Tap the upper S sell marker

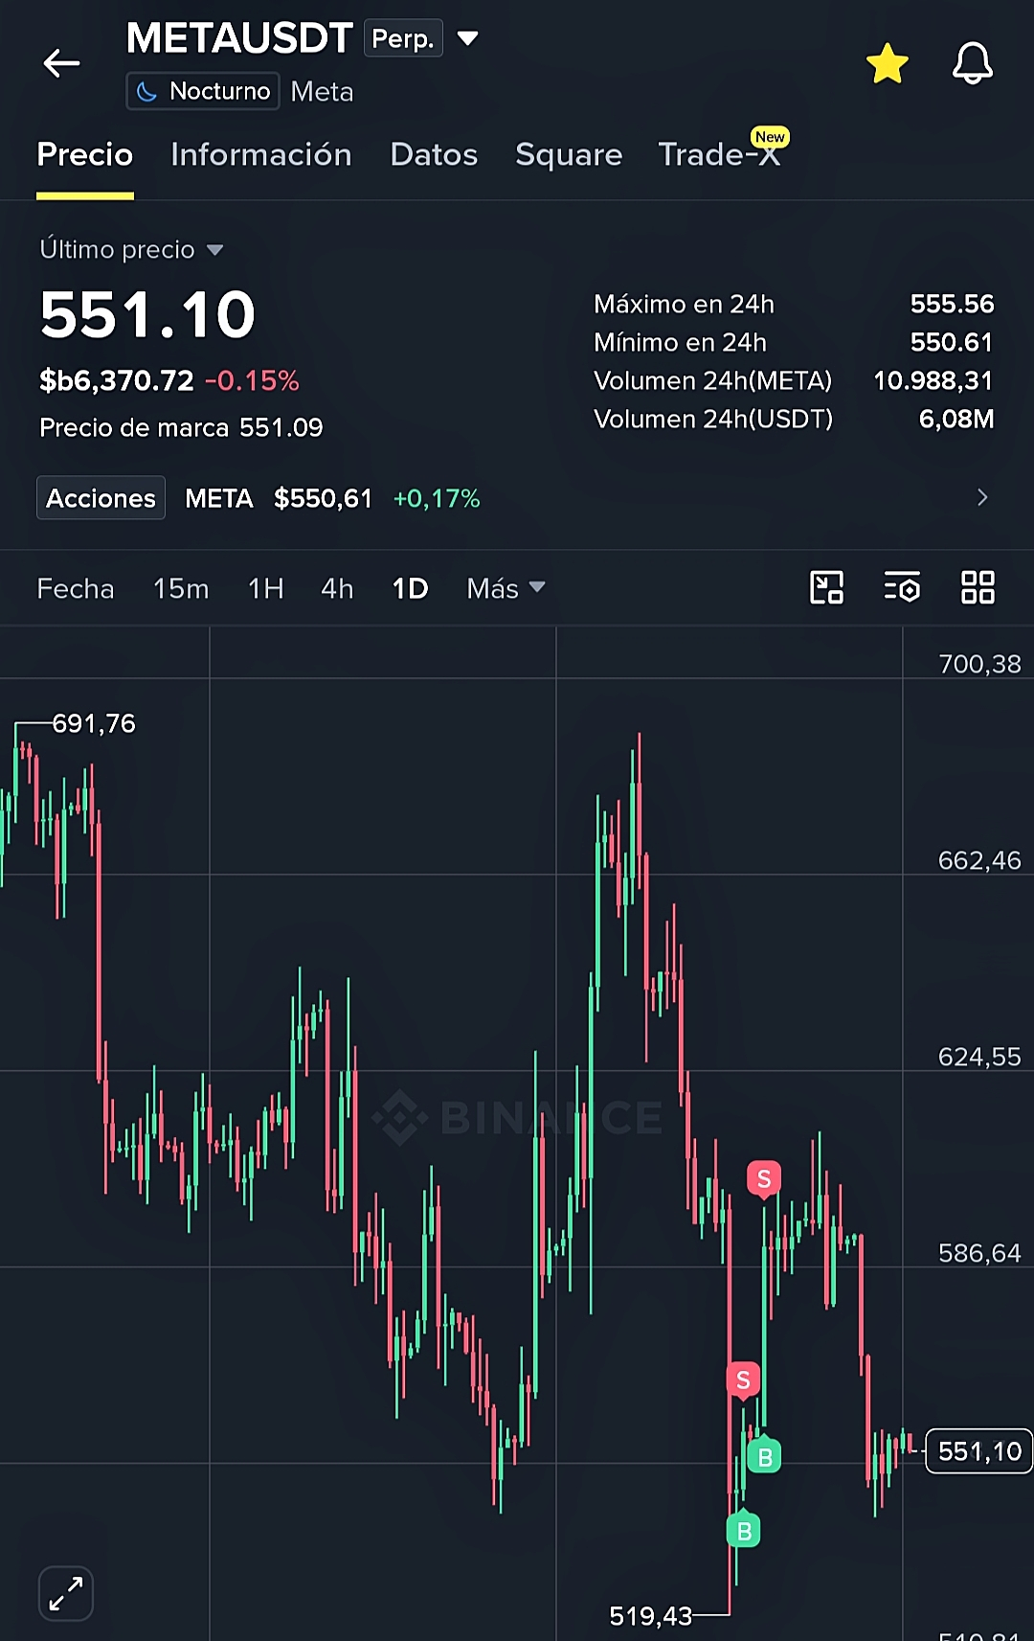pos(764,1179)
